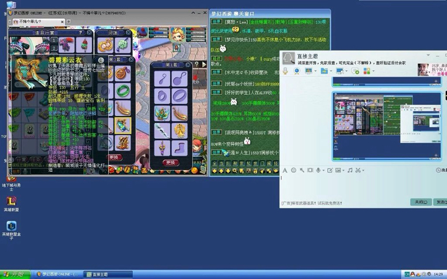Toggle the 世 channel filter in game chat
447x279 pixels.
point(255,164)
